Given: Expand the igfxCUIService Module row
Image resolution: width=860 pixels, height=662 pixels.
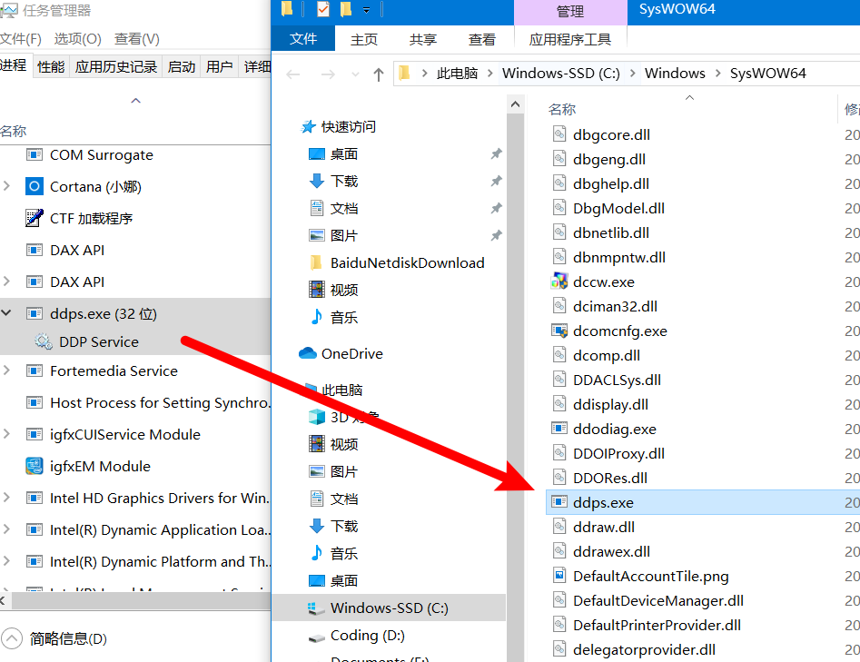Looking at the screenshot, I should pos(6,434).
